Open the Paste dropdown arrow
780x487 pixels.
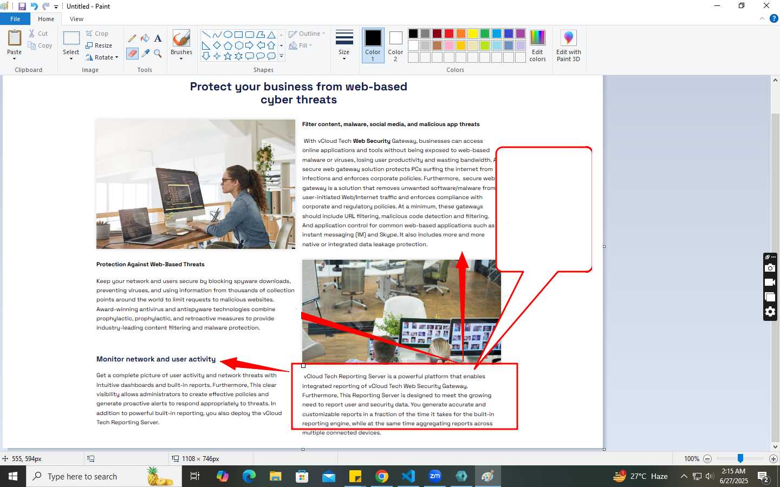(15, 58)
